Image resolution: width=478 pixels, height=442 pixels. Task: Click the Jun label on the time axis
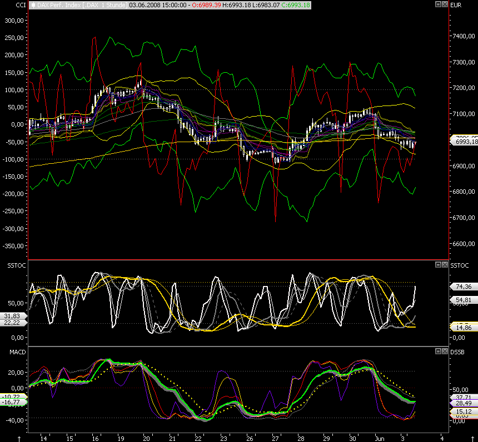[x=380, y=439]
